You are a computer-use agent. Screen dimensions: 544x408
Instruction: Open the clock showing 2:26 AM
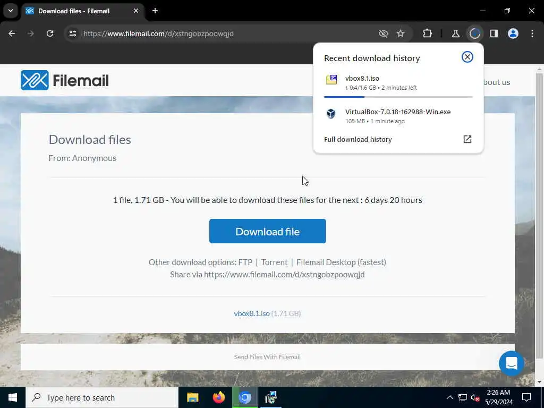tap(498, 397)
